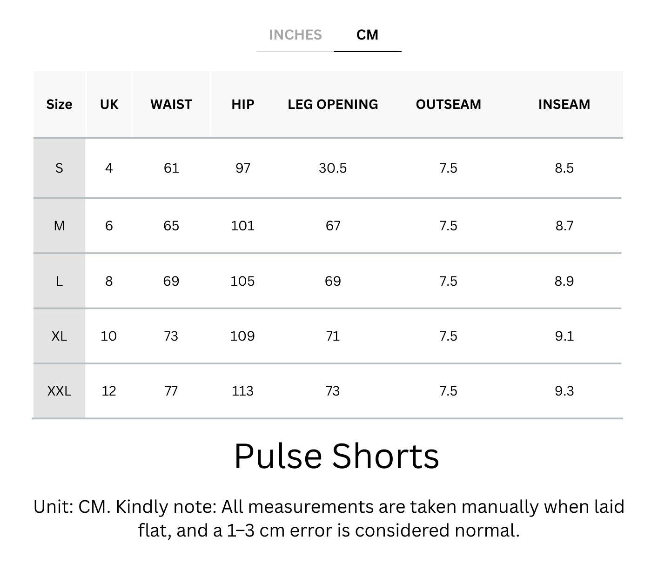Click the 61 waist measurement cell

[171, 168]
